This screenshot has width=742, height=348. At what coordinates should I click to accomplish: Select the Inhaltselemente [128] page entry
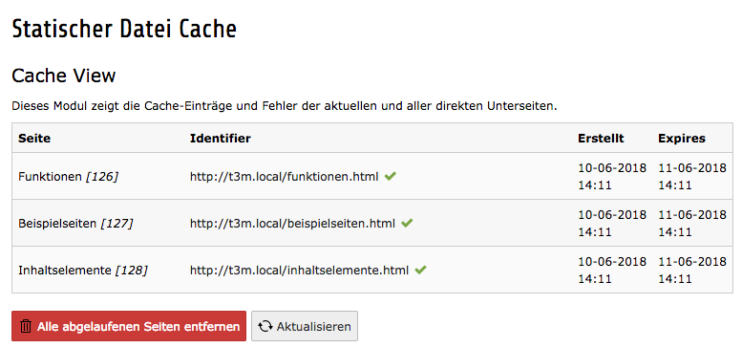point(83,270)
